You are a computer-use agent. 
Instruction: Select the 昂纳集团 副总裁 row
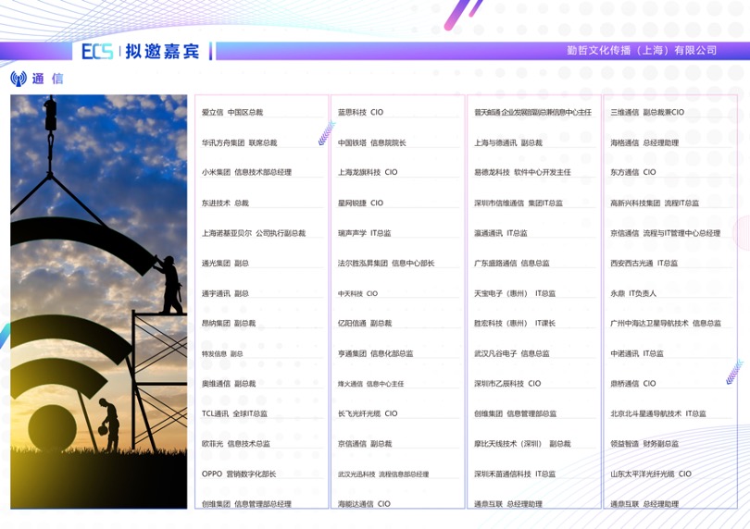click(x=229, y=323)
